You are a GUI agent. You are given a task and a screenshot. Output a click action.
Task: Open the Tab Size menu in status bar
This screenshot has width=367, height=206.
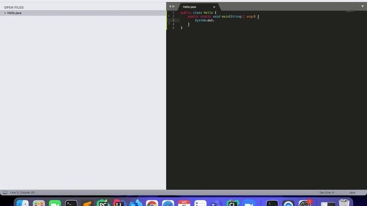(326, 192)
